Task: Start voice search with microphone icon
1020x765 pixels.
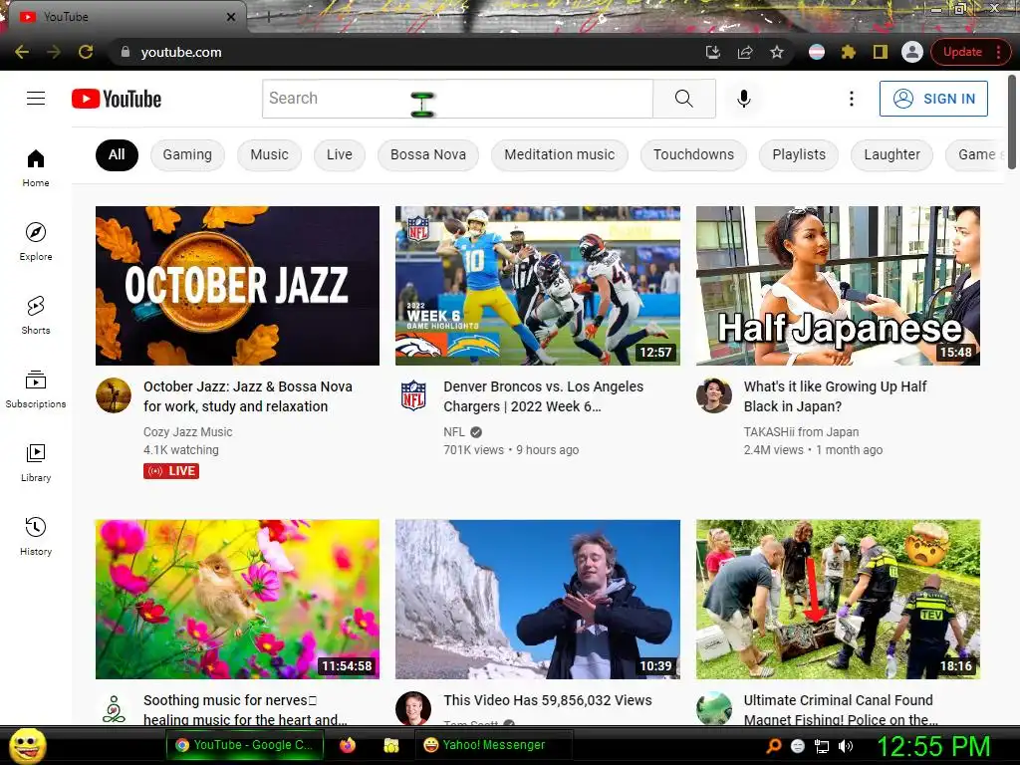Action: point(743,99)
